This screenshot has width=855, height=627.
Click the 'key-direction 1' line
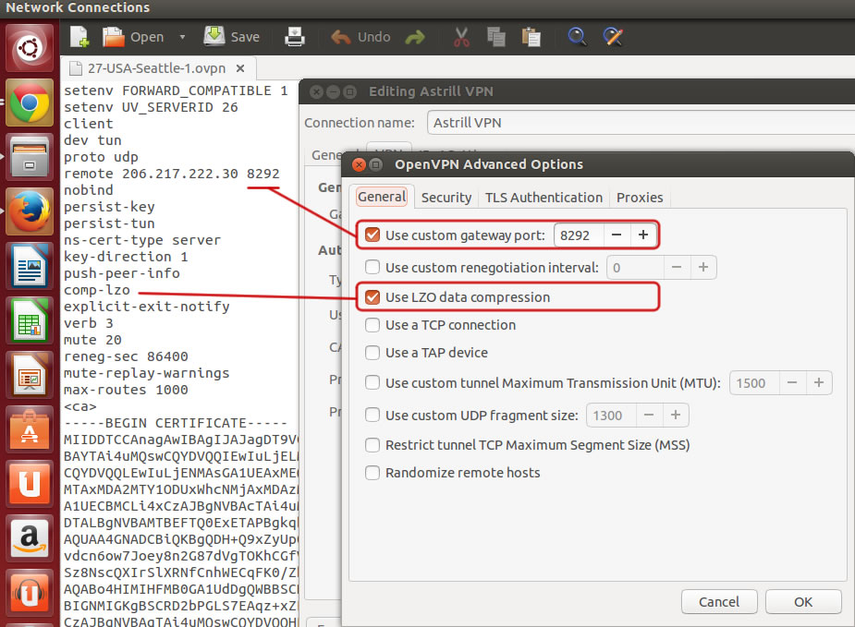click(126, 257)
